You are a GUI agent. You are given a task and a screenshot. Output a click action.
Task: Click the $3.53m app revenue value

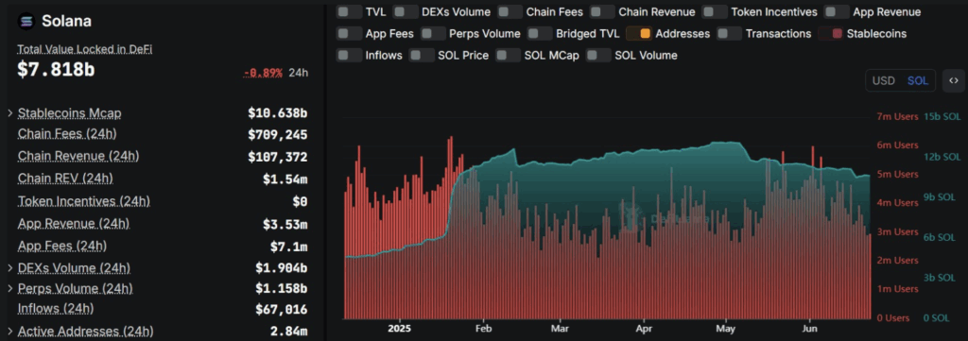point(285,224)
